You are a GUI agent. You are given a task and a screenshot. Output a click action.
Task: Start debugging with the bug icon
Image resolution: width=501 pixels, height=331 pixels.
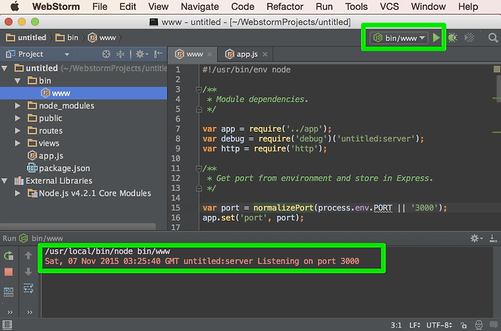point(452,38)
